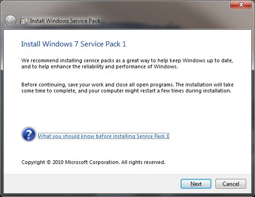Screen dimensions: 255x197
Task: Click the round back arrow button
Action: click(x=10, y=21)
